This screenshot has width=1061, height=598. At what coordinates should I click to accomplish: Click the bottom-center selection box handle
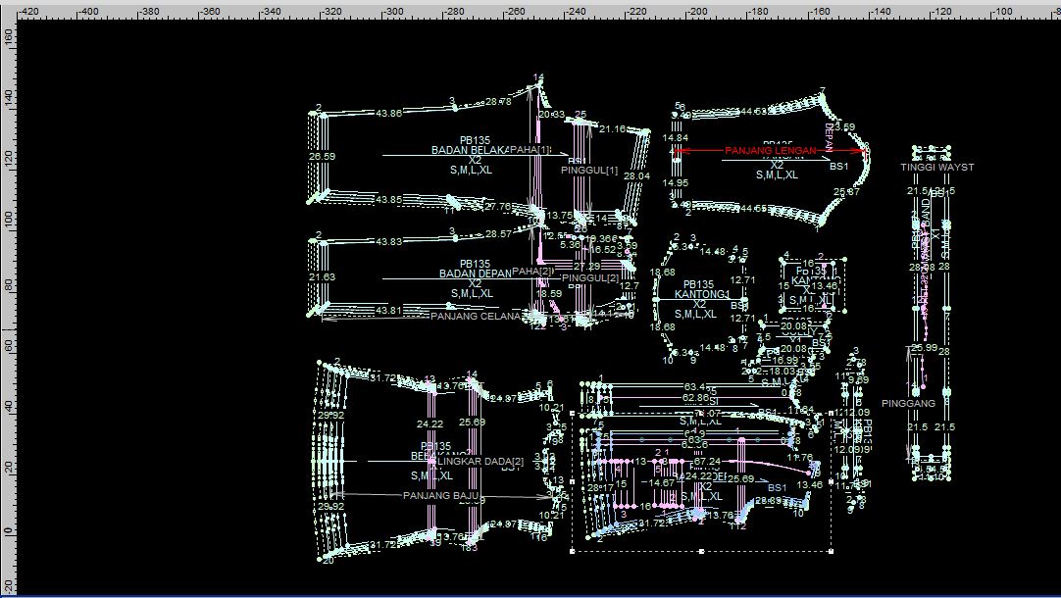pos(702,551)
